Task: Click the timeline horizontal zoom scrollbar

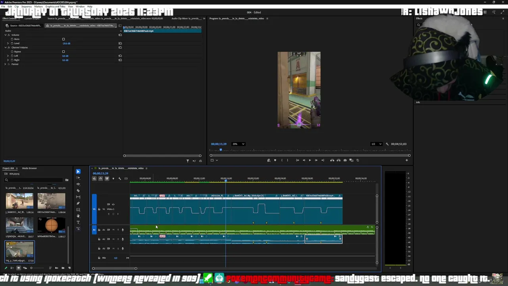Action: 114,268
